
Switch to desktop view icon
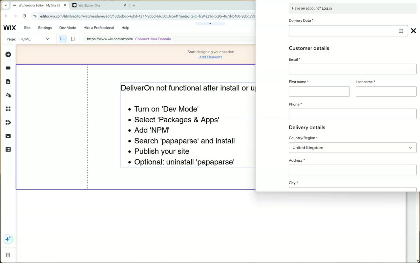[63, 39]
